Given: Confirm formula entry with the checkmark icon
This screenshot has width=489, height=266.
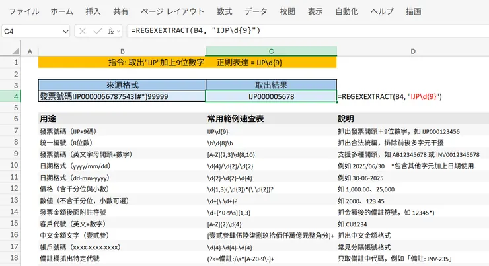Looking at the screenshot, I should click(x=98, y=31).
